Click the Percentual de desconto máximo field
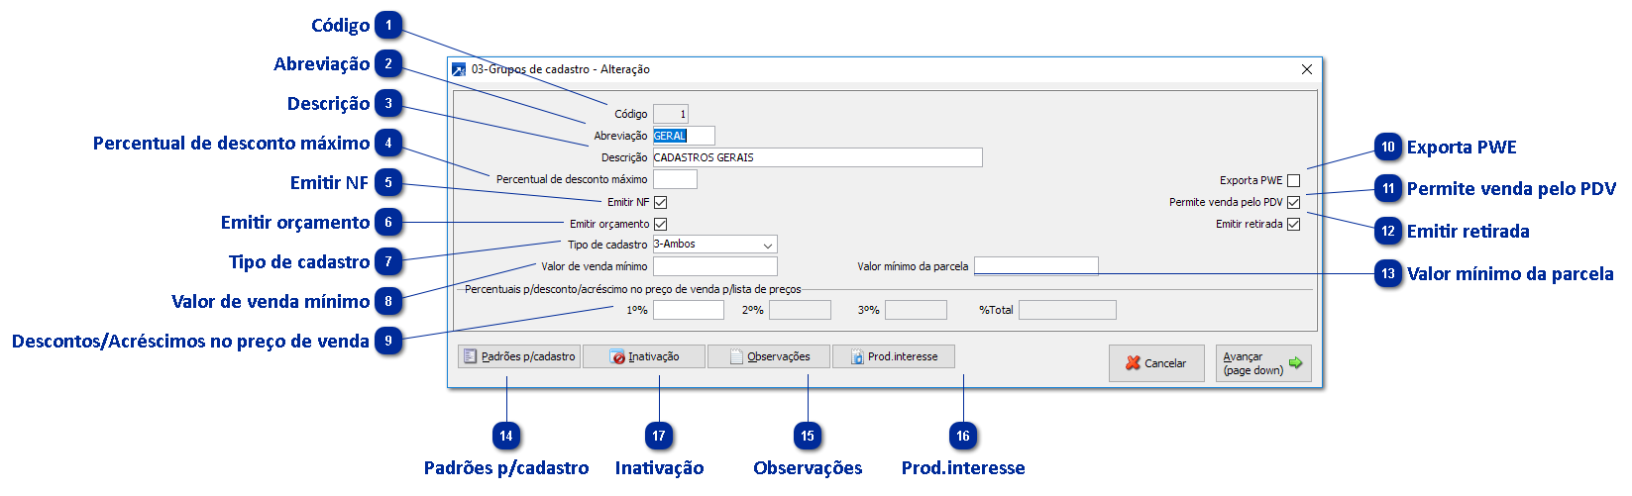 (675, 179)
